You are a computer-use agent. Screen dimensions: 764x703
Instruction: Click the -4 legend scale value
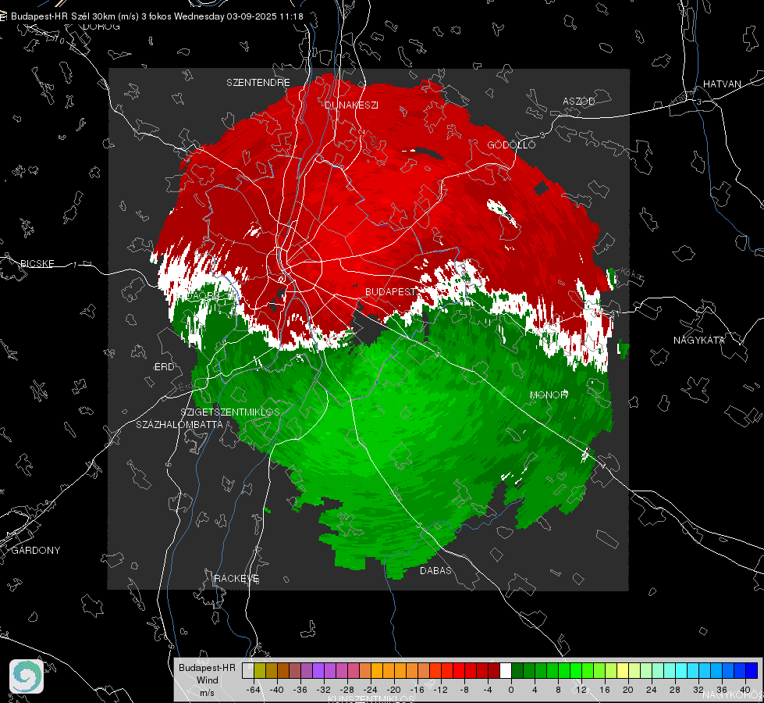click(x=488, y=690)
